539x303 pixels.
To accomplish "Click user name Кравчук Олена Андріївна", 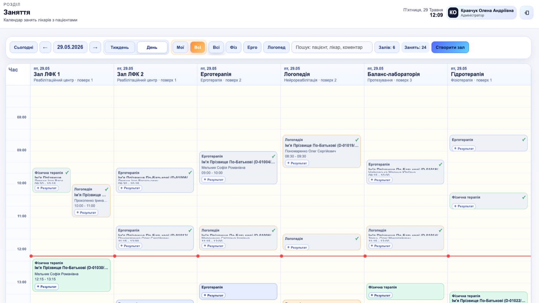I will 487,11.
